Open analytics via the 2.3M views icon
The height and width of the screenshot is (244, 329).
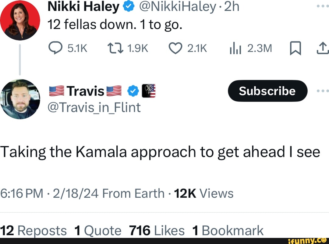pyautogui.click(x=235, y=48)
